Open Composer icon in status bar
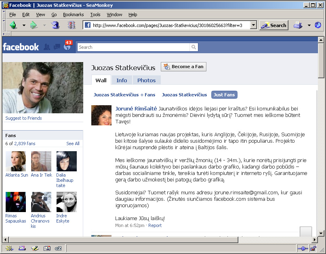The width and height of the screenshot is (326, 254). (36, 248)
